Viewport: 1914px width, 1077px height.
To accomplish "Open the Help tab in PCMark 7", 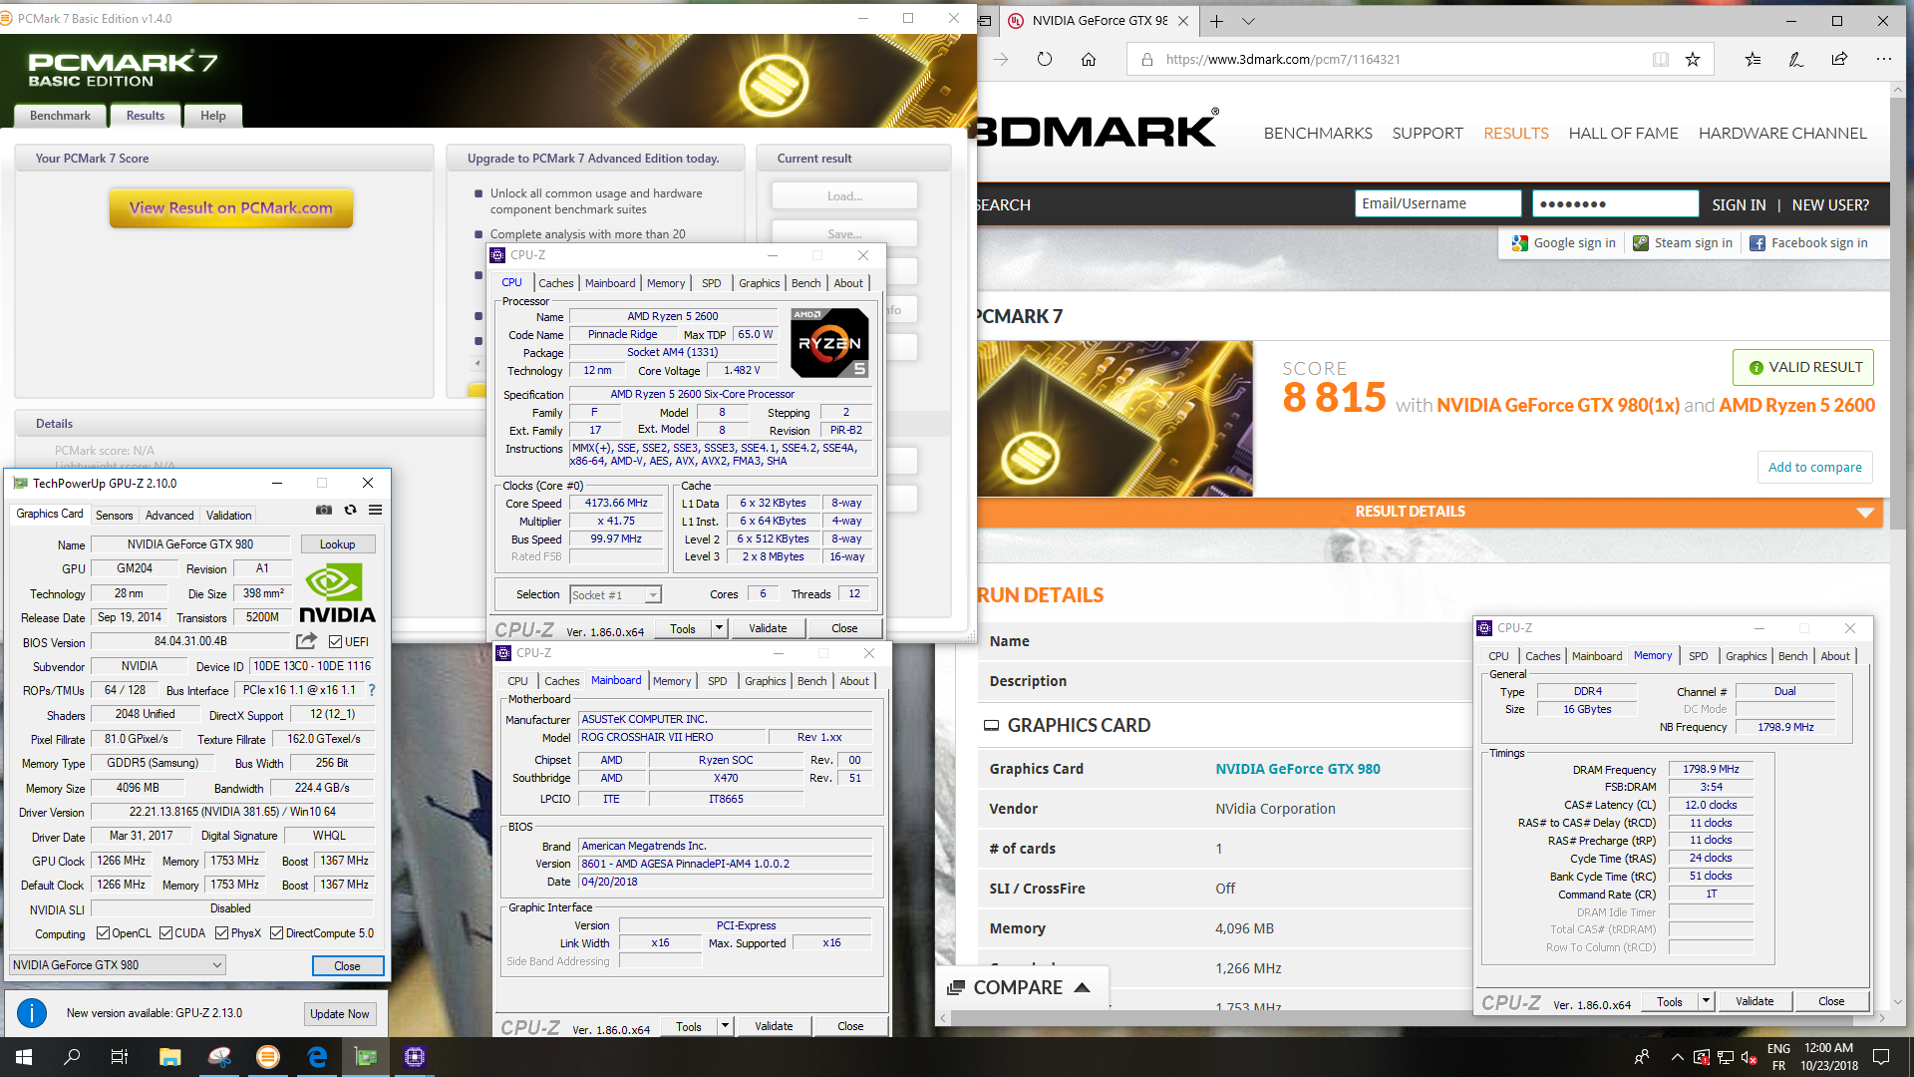I will [x=213, y=116].
